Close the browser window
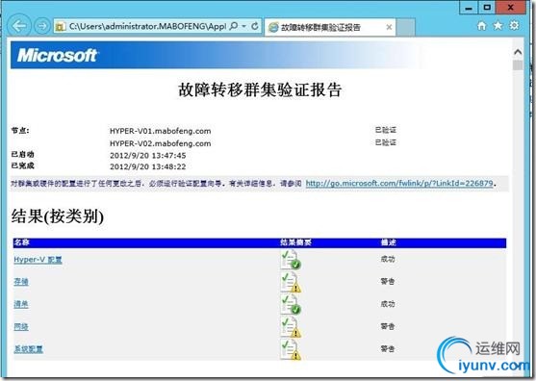Viewport: 536px width, 381px height. point(510,8)
